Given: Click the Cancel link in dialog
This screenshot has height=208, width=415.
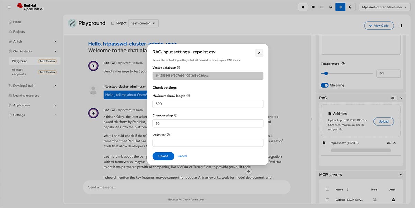Looking at the screenshot, I should point(182,156).
